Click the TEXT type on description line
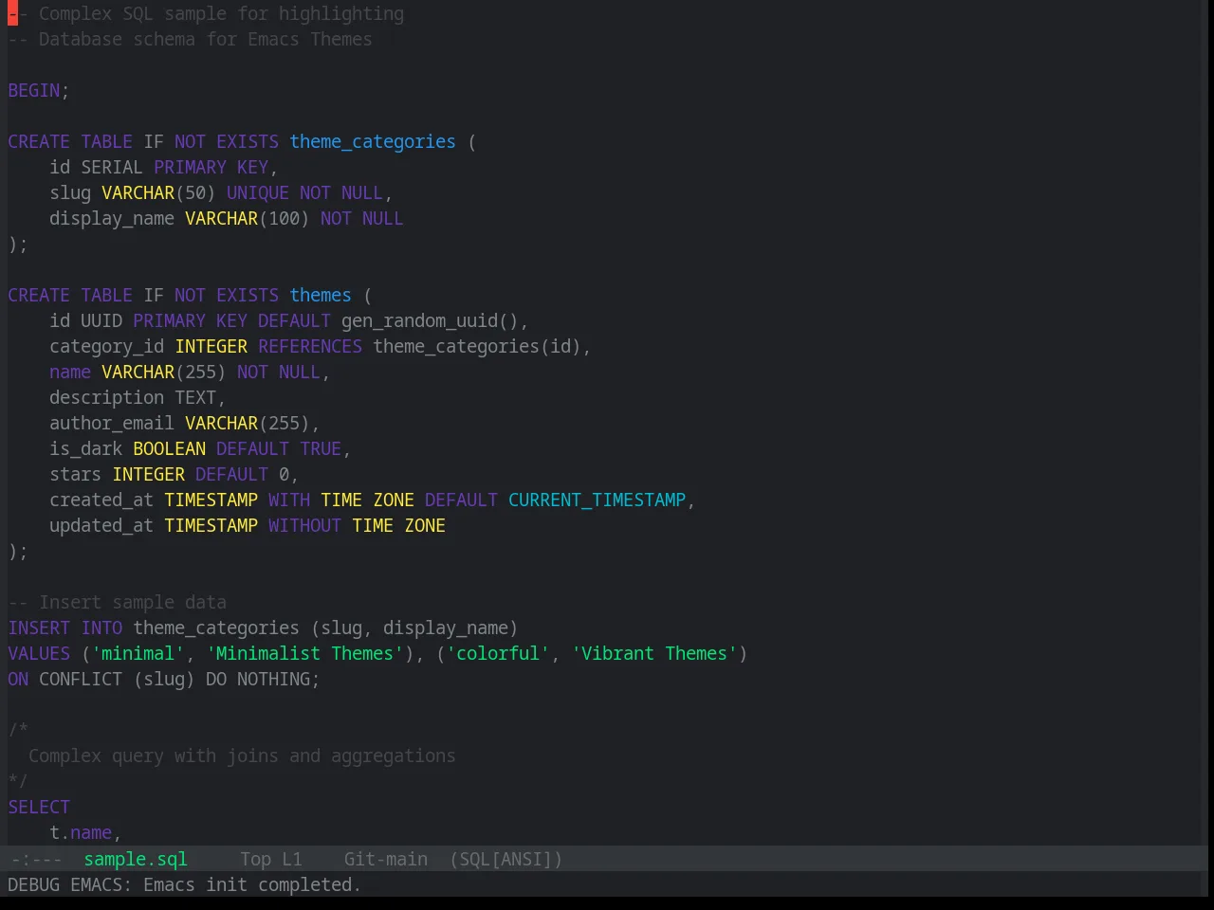The width and height of the screenshot is (1214, 910). [x=195, y=397]
